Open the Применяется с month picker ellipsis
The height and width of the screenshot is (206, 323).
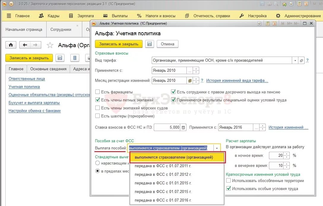pyautogui.click(x=190, y=71)
